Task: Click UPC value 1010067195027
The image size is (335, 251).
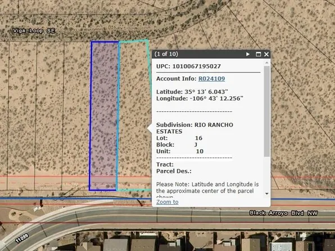Action: 196,66
